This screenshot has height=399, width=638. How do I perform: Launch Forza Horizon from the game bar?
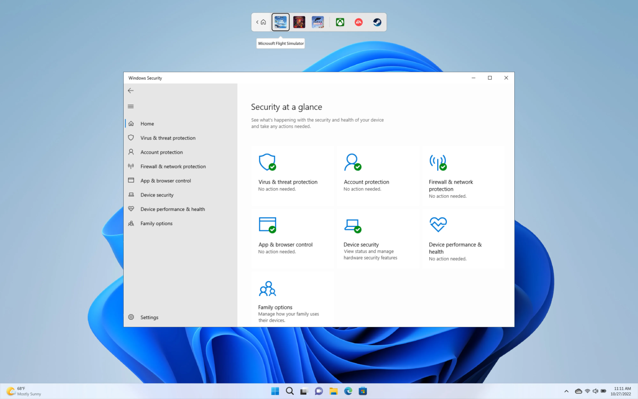coord(318,22)
